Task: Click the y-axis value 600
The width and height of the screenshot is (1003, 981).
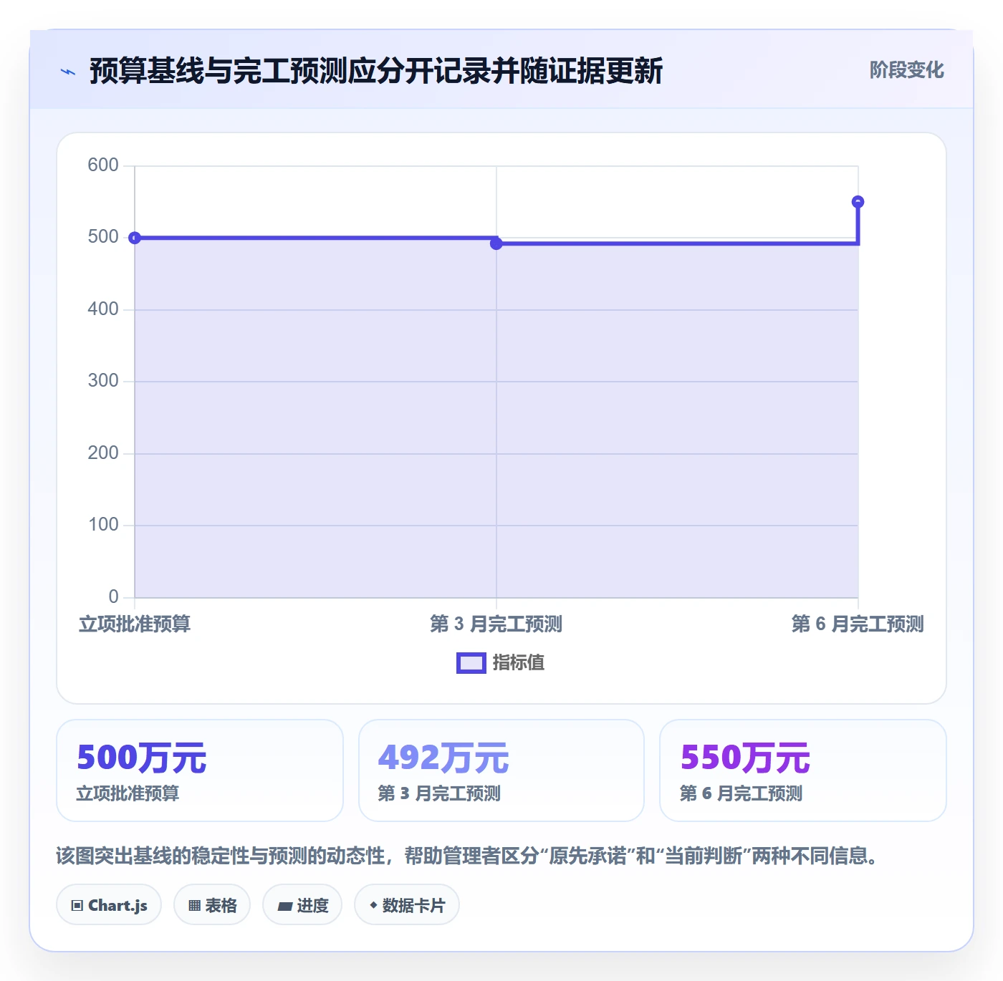Action: coord(103,165)
